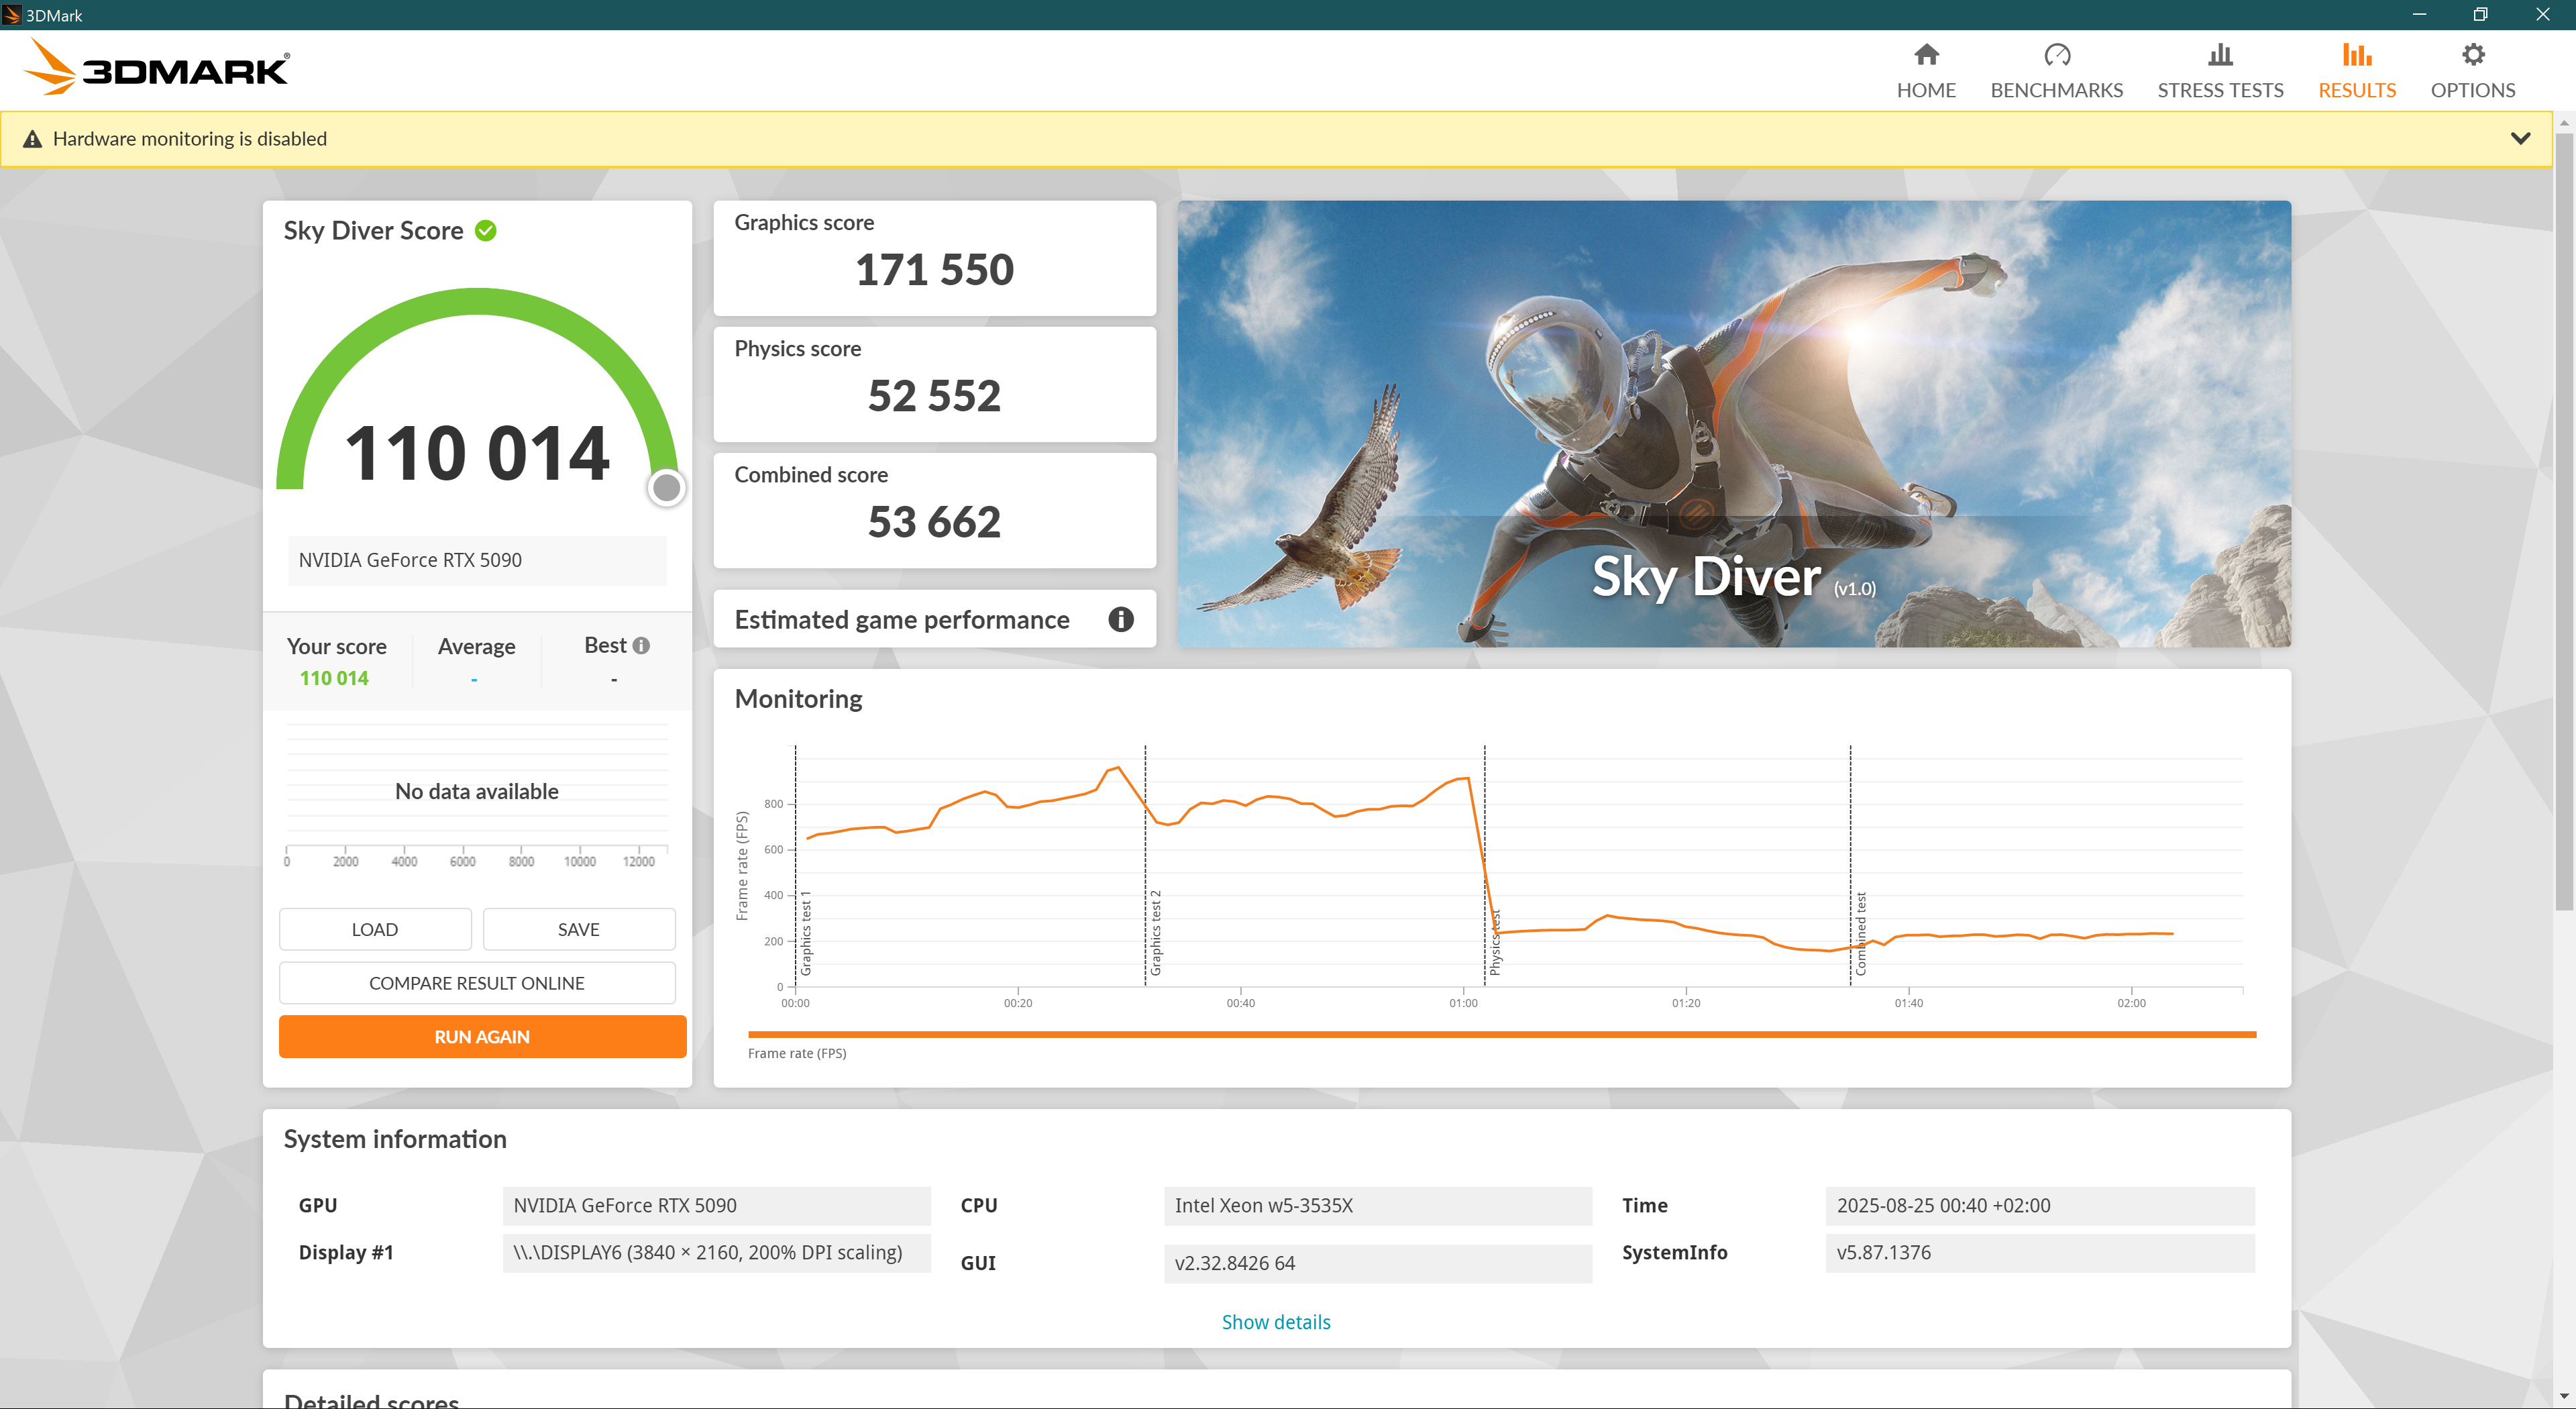Select the Results tab

[x=2356, y=71]
